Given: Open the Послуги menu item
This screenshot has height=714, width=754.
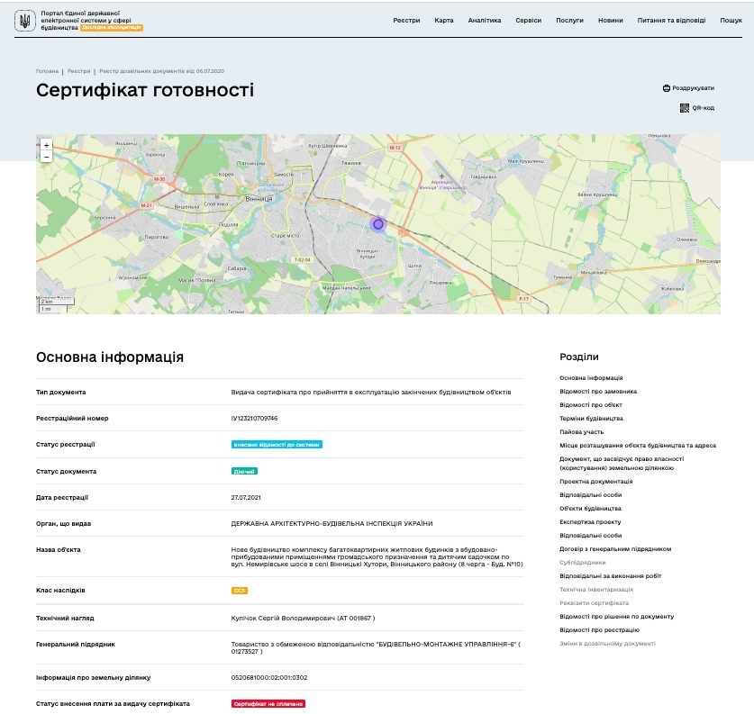Looking at the screenshot, I should [x=569, y=20].
